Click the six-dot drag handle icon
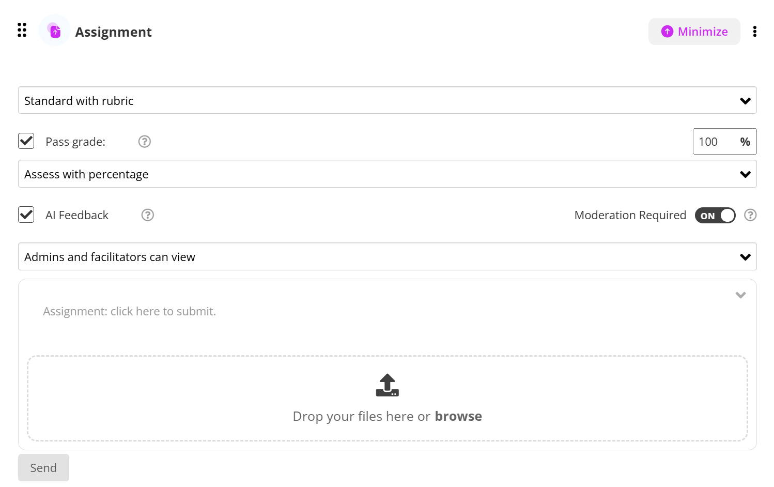 coord(22,30)
